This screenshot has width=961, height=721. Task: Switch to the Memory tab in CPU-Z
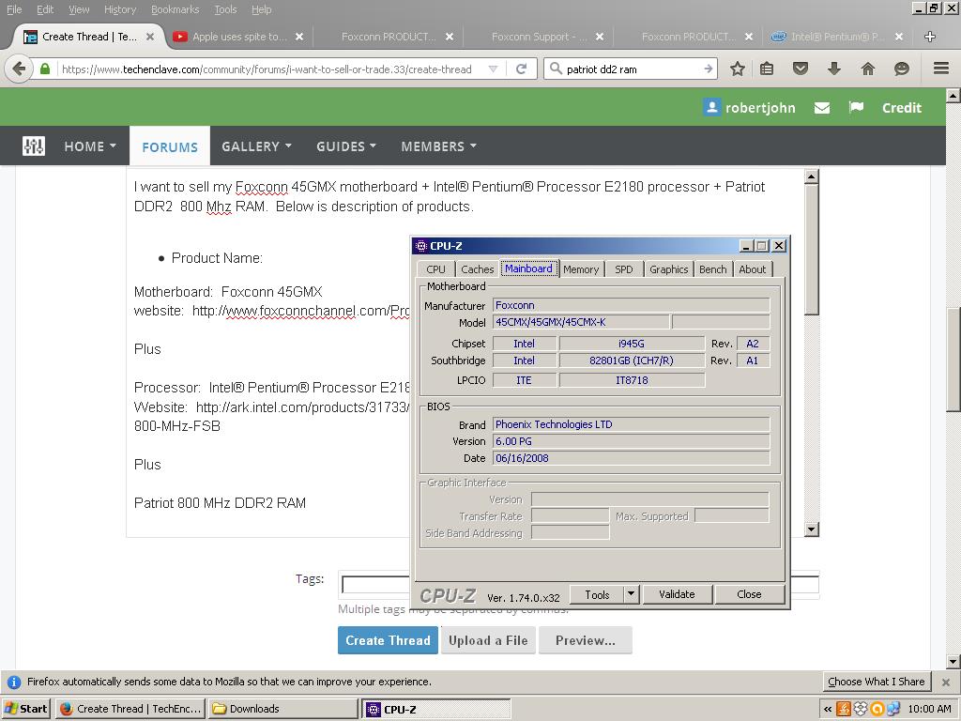[x=581, y=269]
